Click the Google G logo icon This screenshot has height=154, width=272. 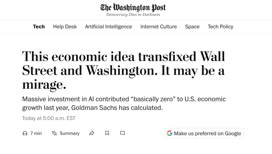click(x=170, y=133)
